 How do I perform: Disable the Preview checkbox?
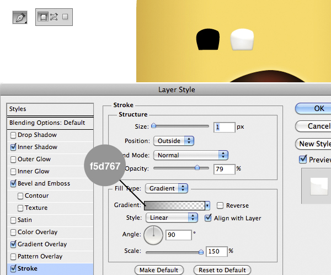(x=302, y=160)
